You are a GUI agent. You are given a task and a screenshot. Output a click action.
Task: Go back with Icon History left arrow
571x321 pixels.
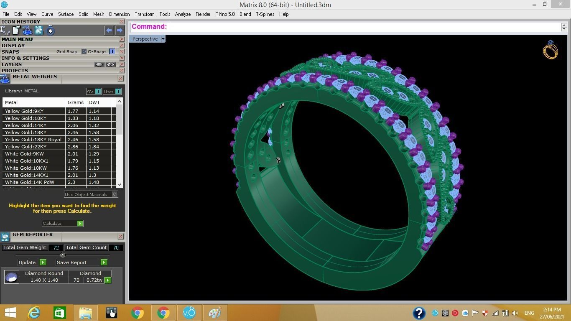pos(109,30)
